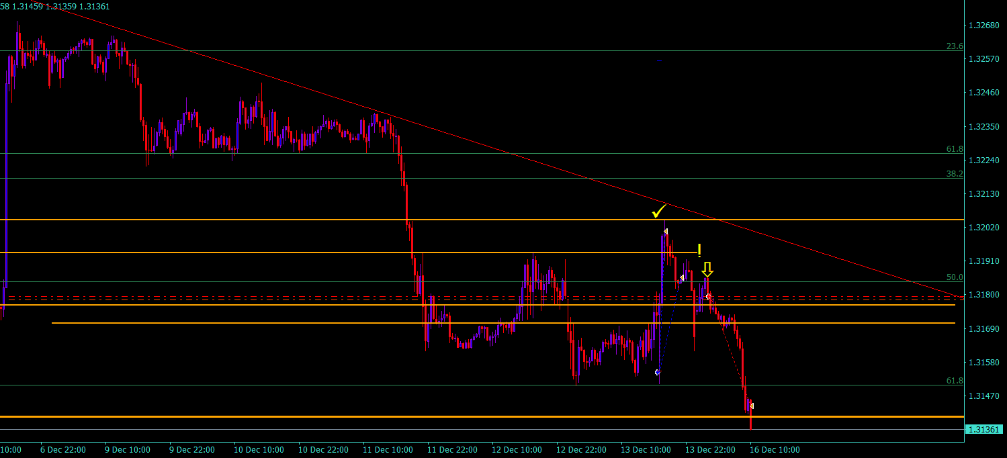Click the 1.32130 price scale label
This screenshot has width=1007, height=458.
coord(984,194)
